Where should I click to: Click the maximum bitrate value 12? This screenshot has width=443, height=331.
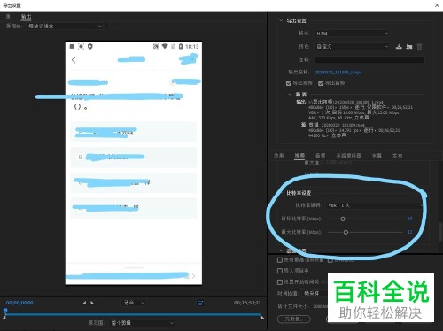tap(409, 232)
